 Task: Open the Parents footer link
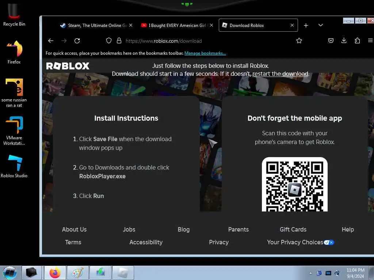(x=238, y=229)
